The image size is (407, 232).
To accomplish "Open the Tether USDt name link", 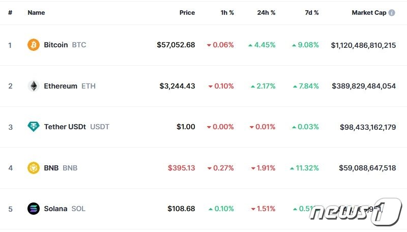I will (65, 127).
